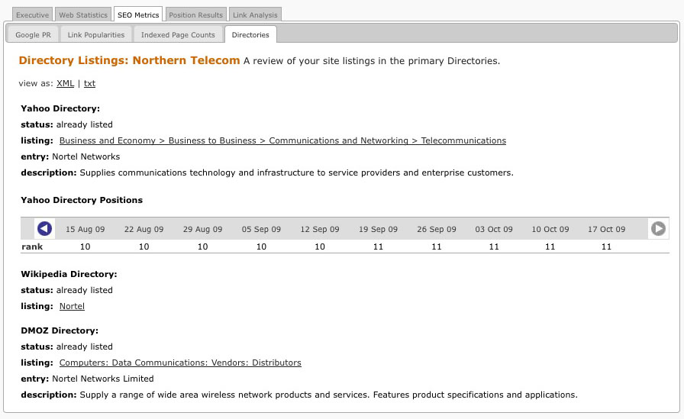The width and height of the screenshot is (684, 419).
Task: Click the DMOZ Directory heading
Action: point(60,330)
